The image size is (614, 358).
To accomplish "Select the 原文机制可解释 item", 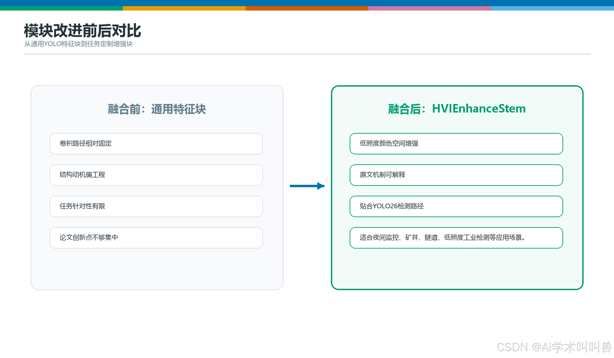I will [456, 175].
